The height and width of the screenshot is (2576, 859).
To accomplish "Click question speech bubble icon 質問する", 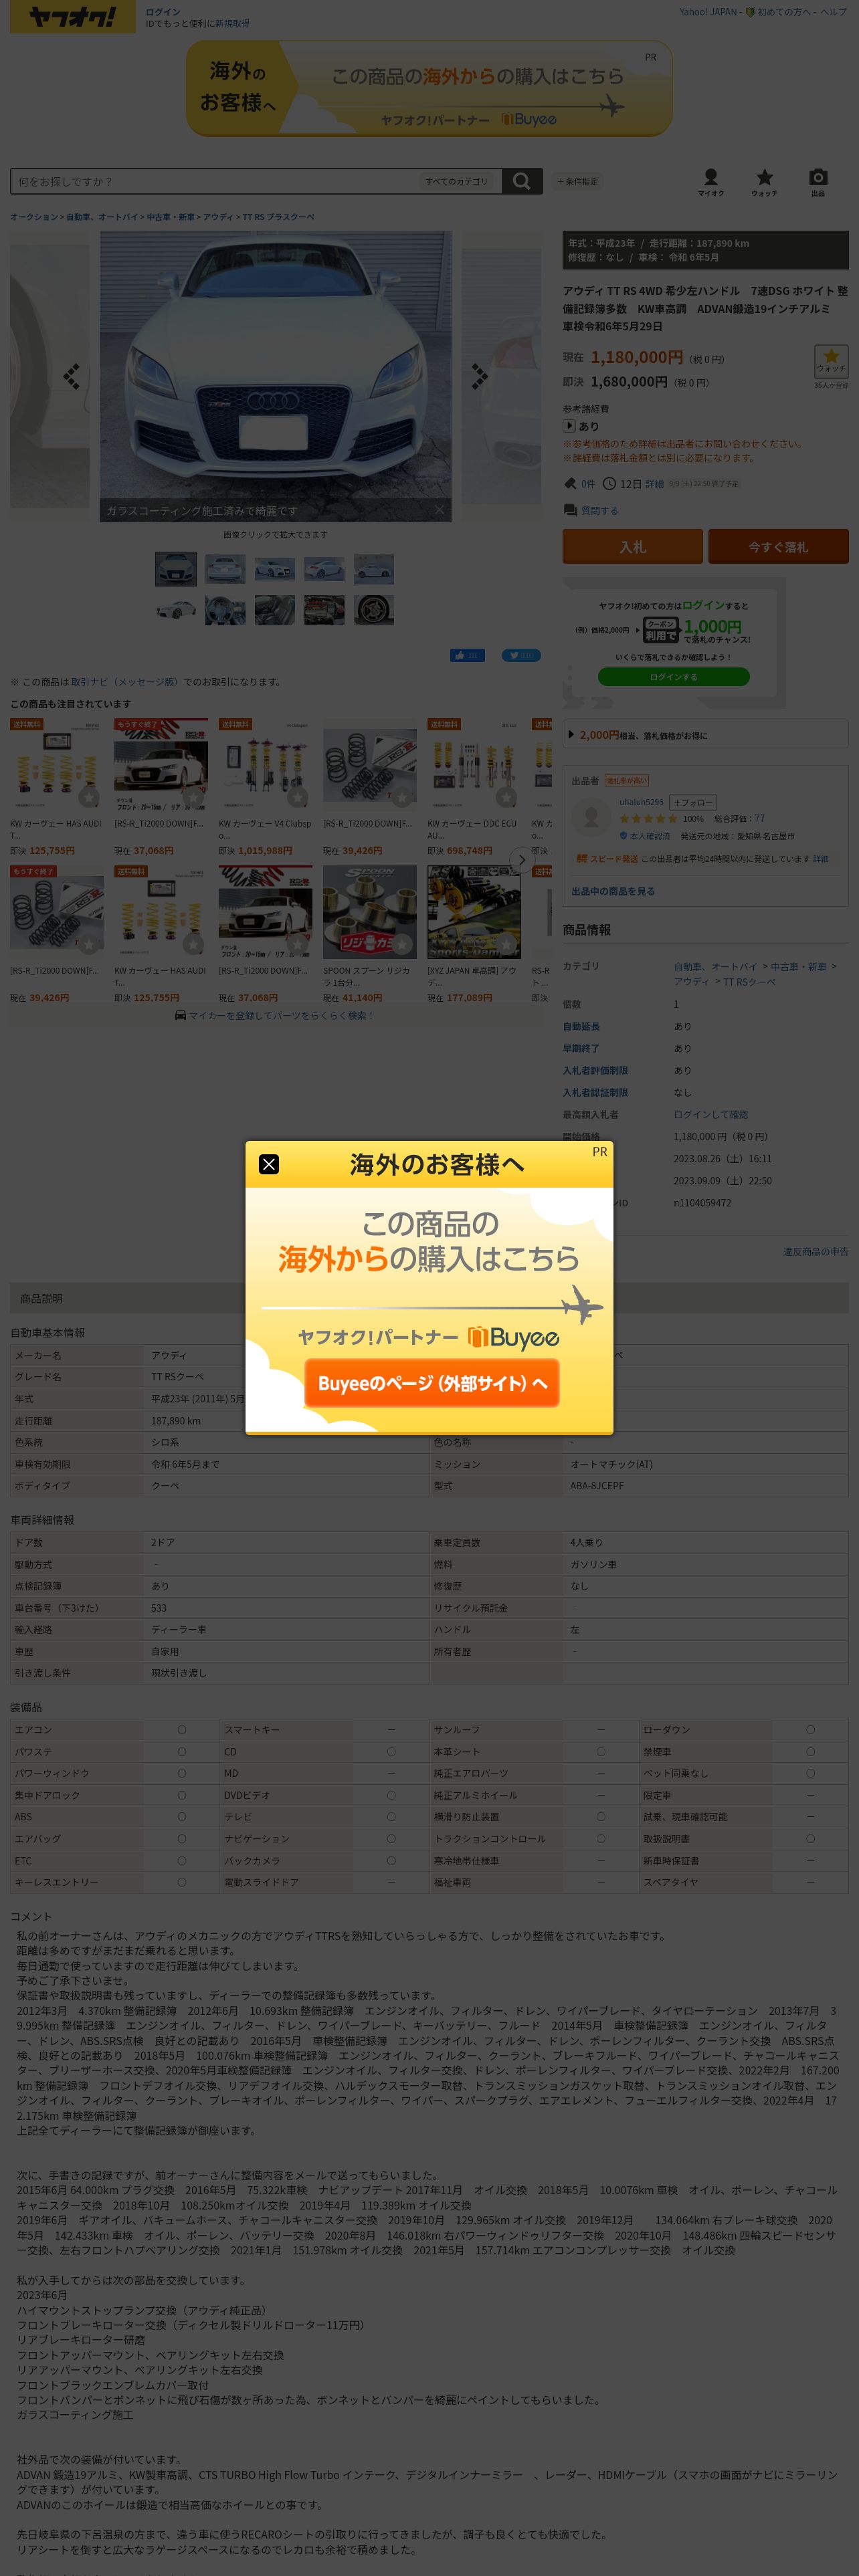I will 570,510.
